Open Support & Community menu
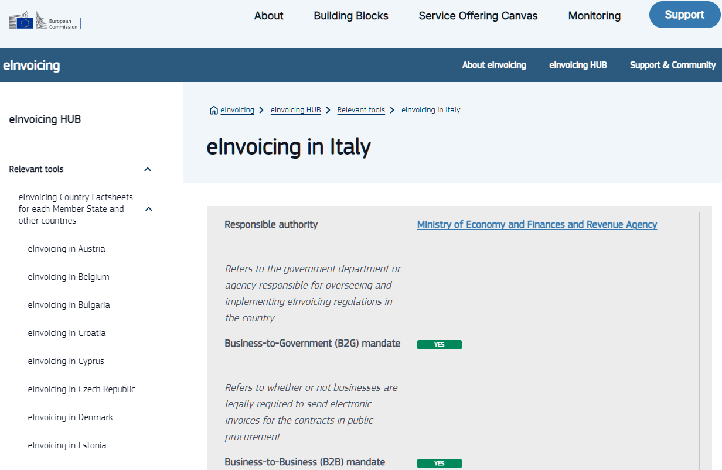 tap(673, 65)
